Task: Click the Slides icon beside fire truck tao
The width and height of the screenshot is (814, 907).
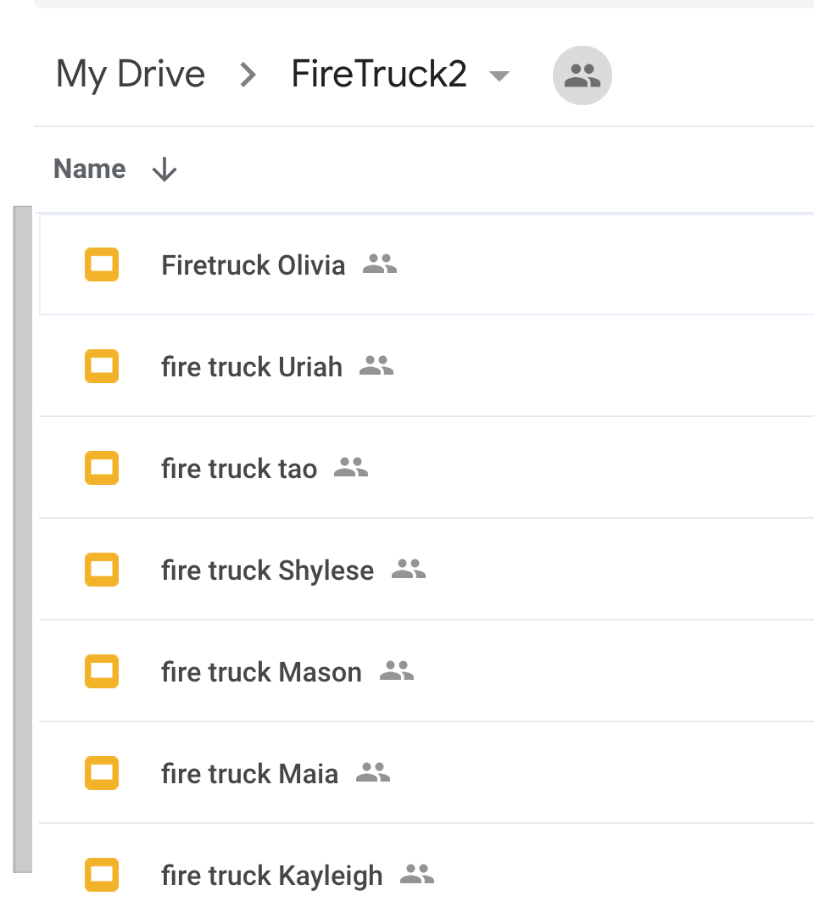Action: [102, 468]
